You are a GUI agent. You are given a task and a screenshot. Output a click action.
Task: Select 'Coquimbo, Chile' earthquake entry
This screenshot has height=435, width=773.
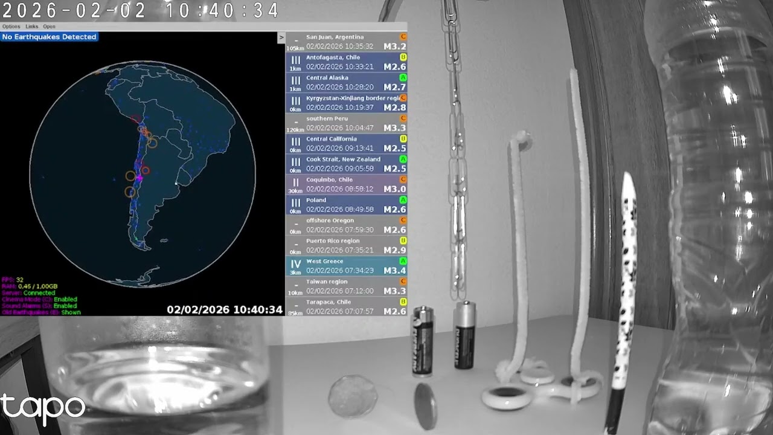pyautogui.click(x=347, y=184)
